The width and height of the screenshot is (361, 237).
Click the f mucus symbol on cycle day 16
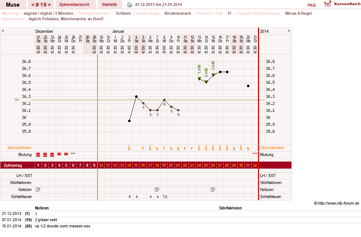143,149
